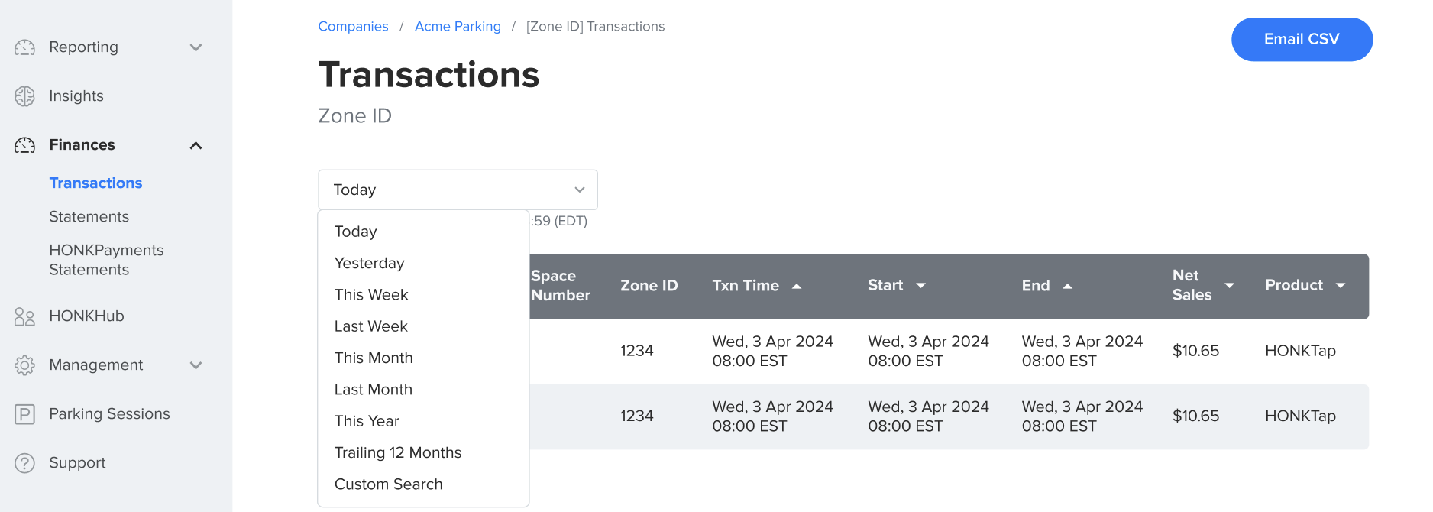Screen dimensions: 1433x512
Task: Toggle Txn Time column sort order
Action: tap(797, 286)
